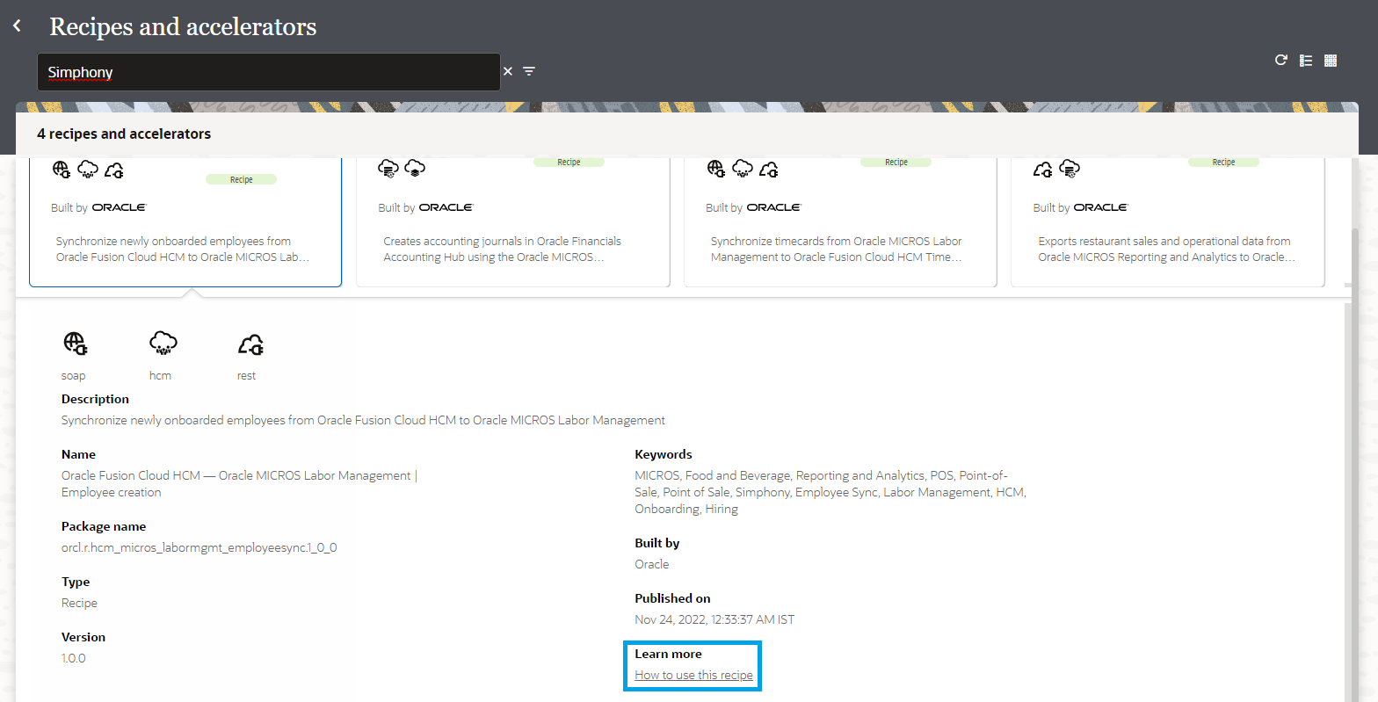
Task: Switch to list view
Action: (x=1306, y=61)
